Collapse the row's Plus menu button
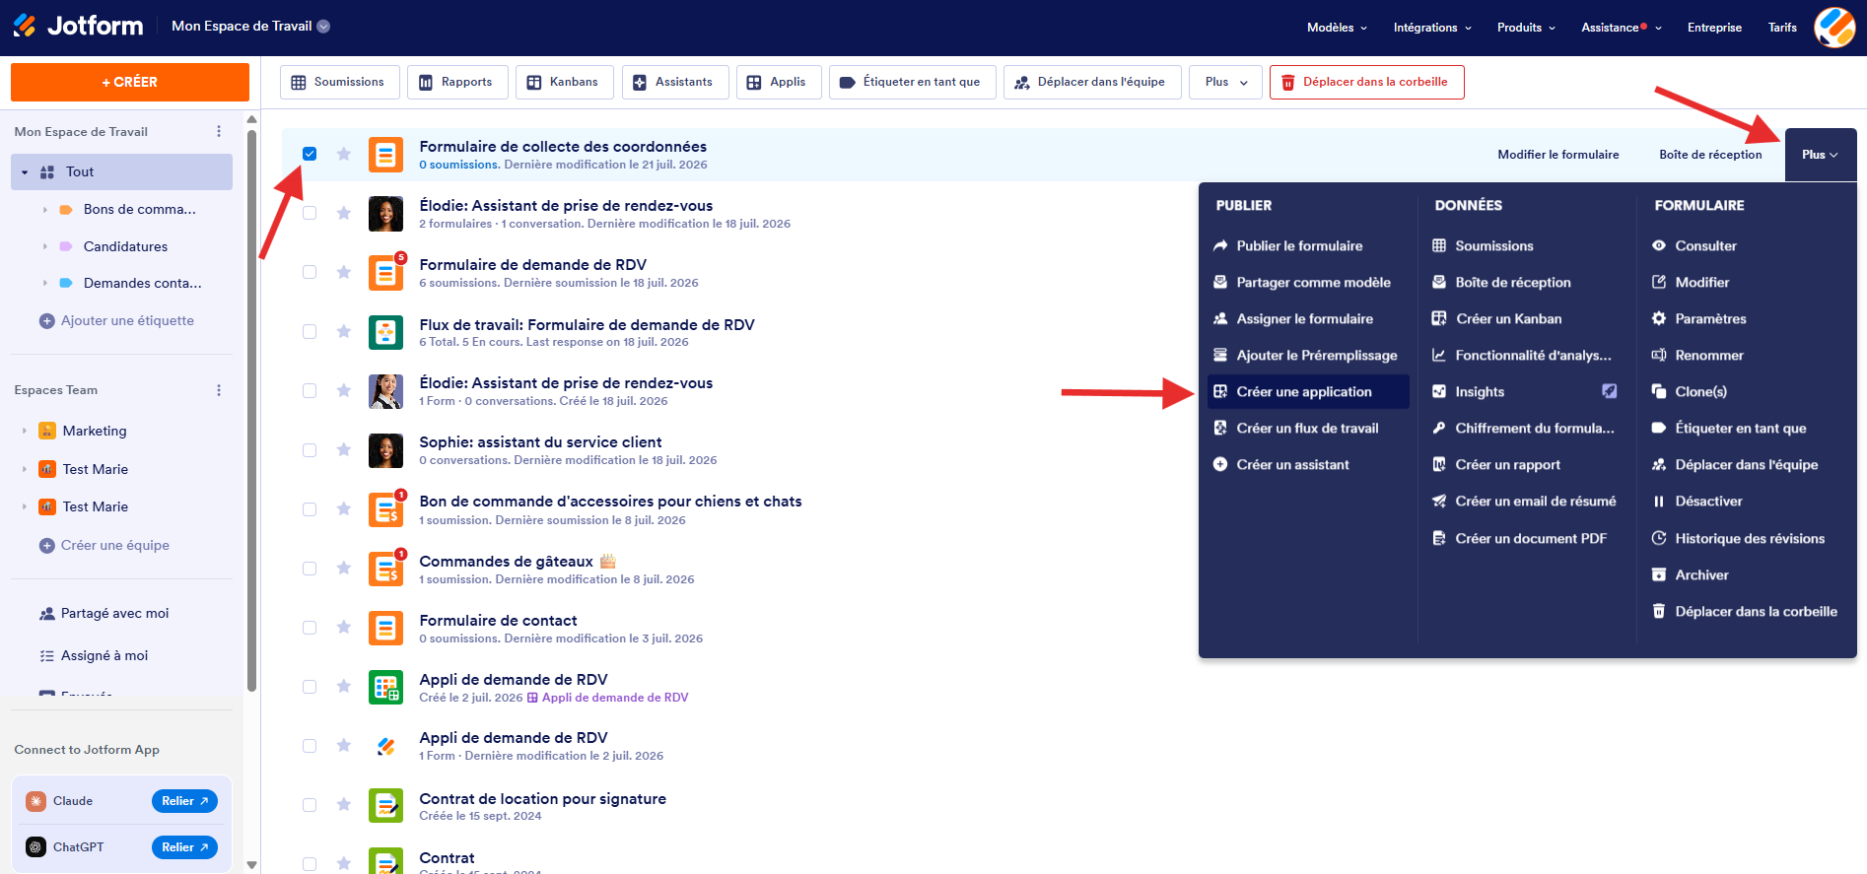The height and width of the screenshot is (874, 1867). pyautogui.click(x=1820, y=155)
